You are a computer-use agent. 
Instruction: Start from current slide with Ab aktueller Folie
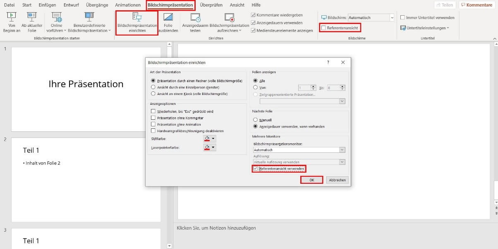click(32, 22)
